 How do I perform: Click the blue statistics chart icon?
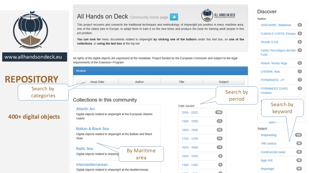pyautogui.click(x=174, y=17)
